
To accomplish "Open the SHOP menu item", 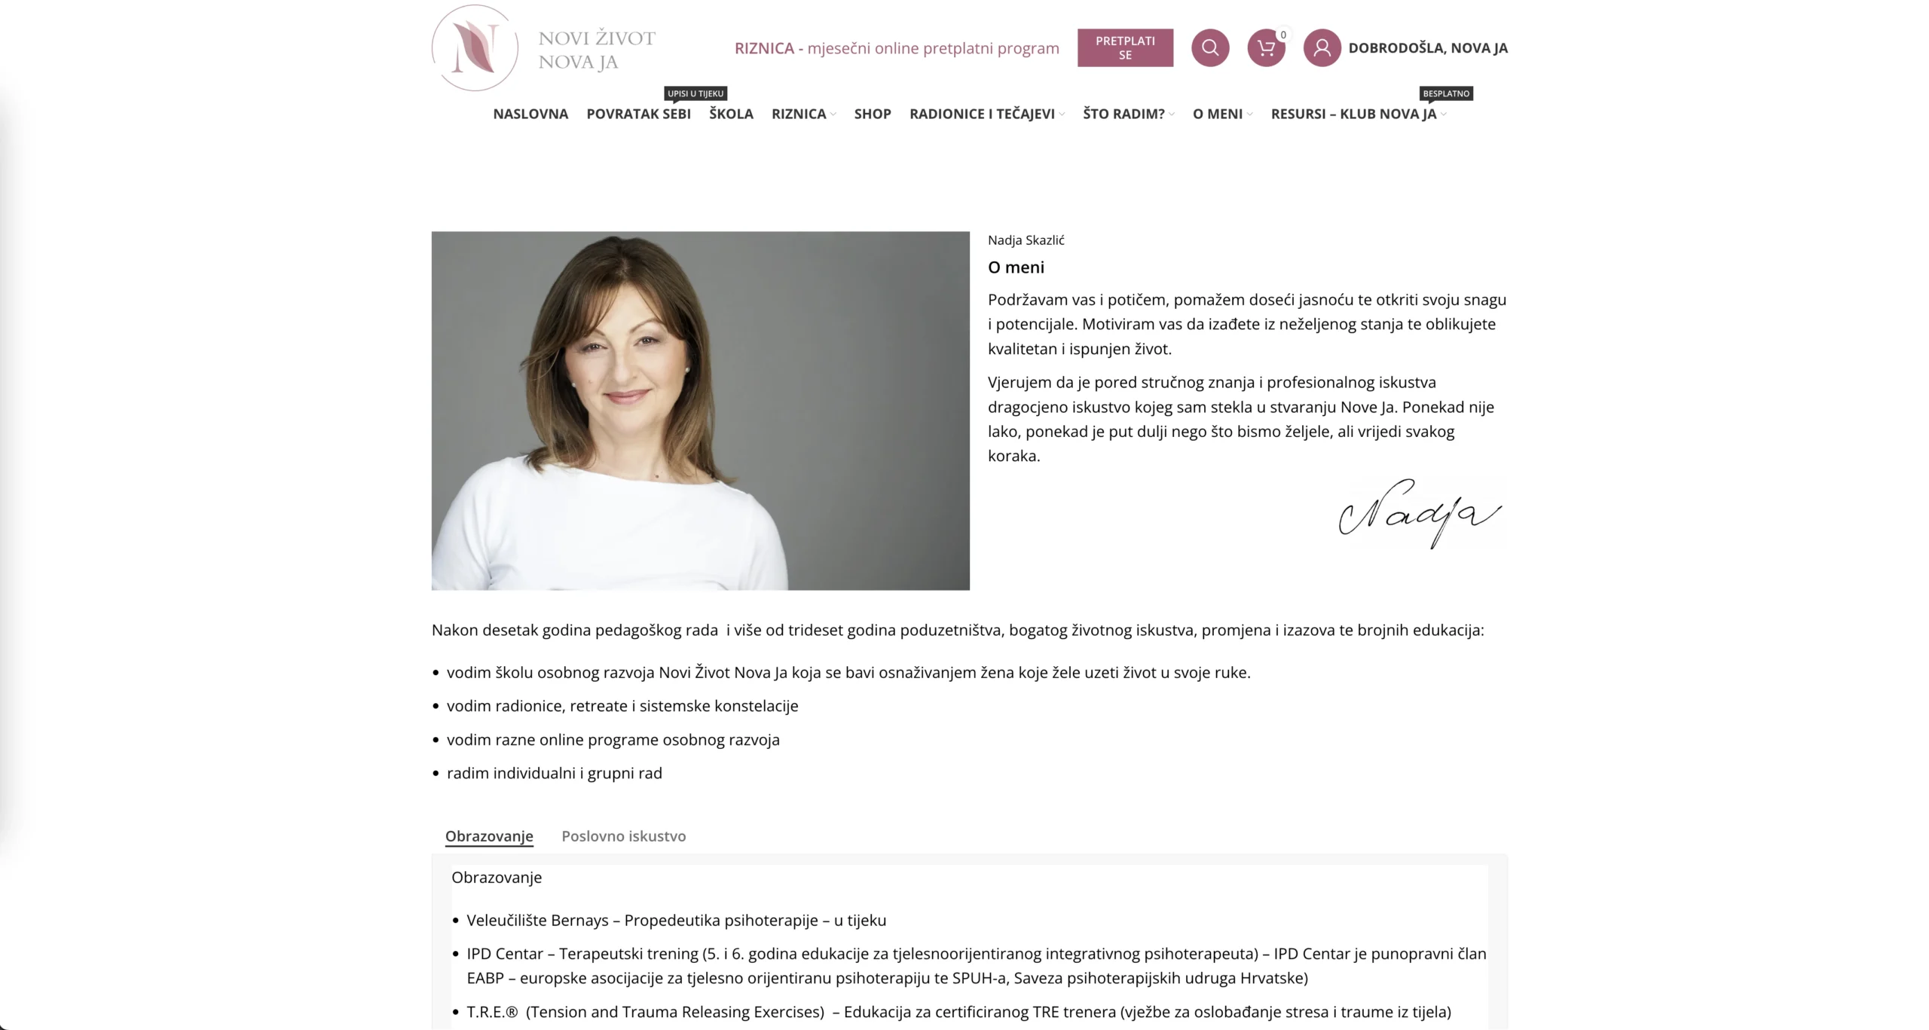I will [873, 114].
